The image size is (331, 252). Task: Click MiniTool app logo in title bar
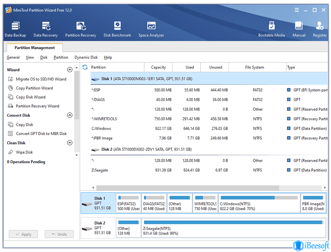[x=8, y=10]
